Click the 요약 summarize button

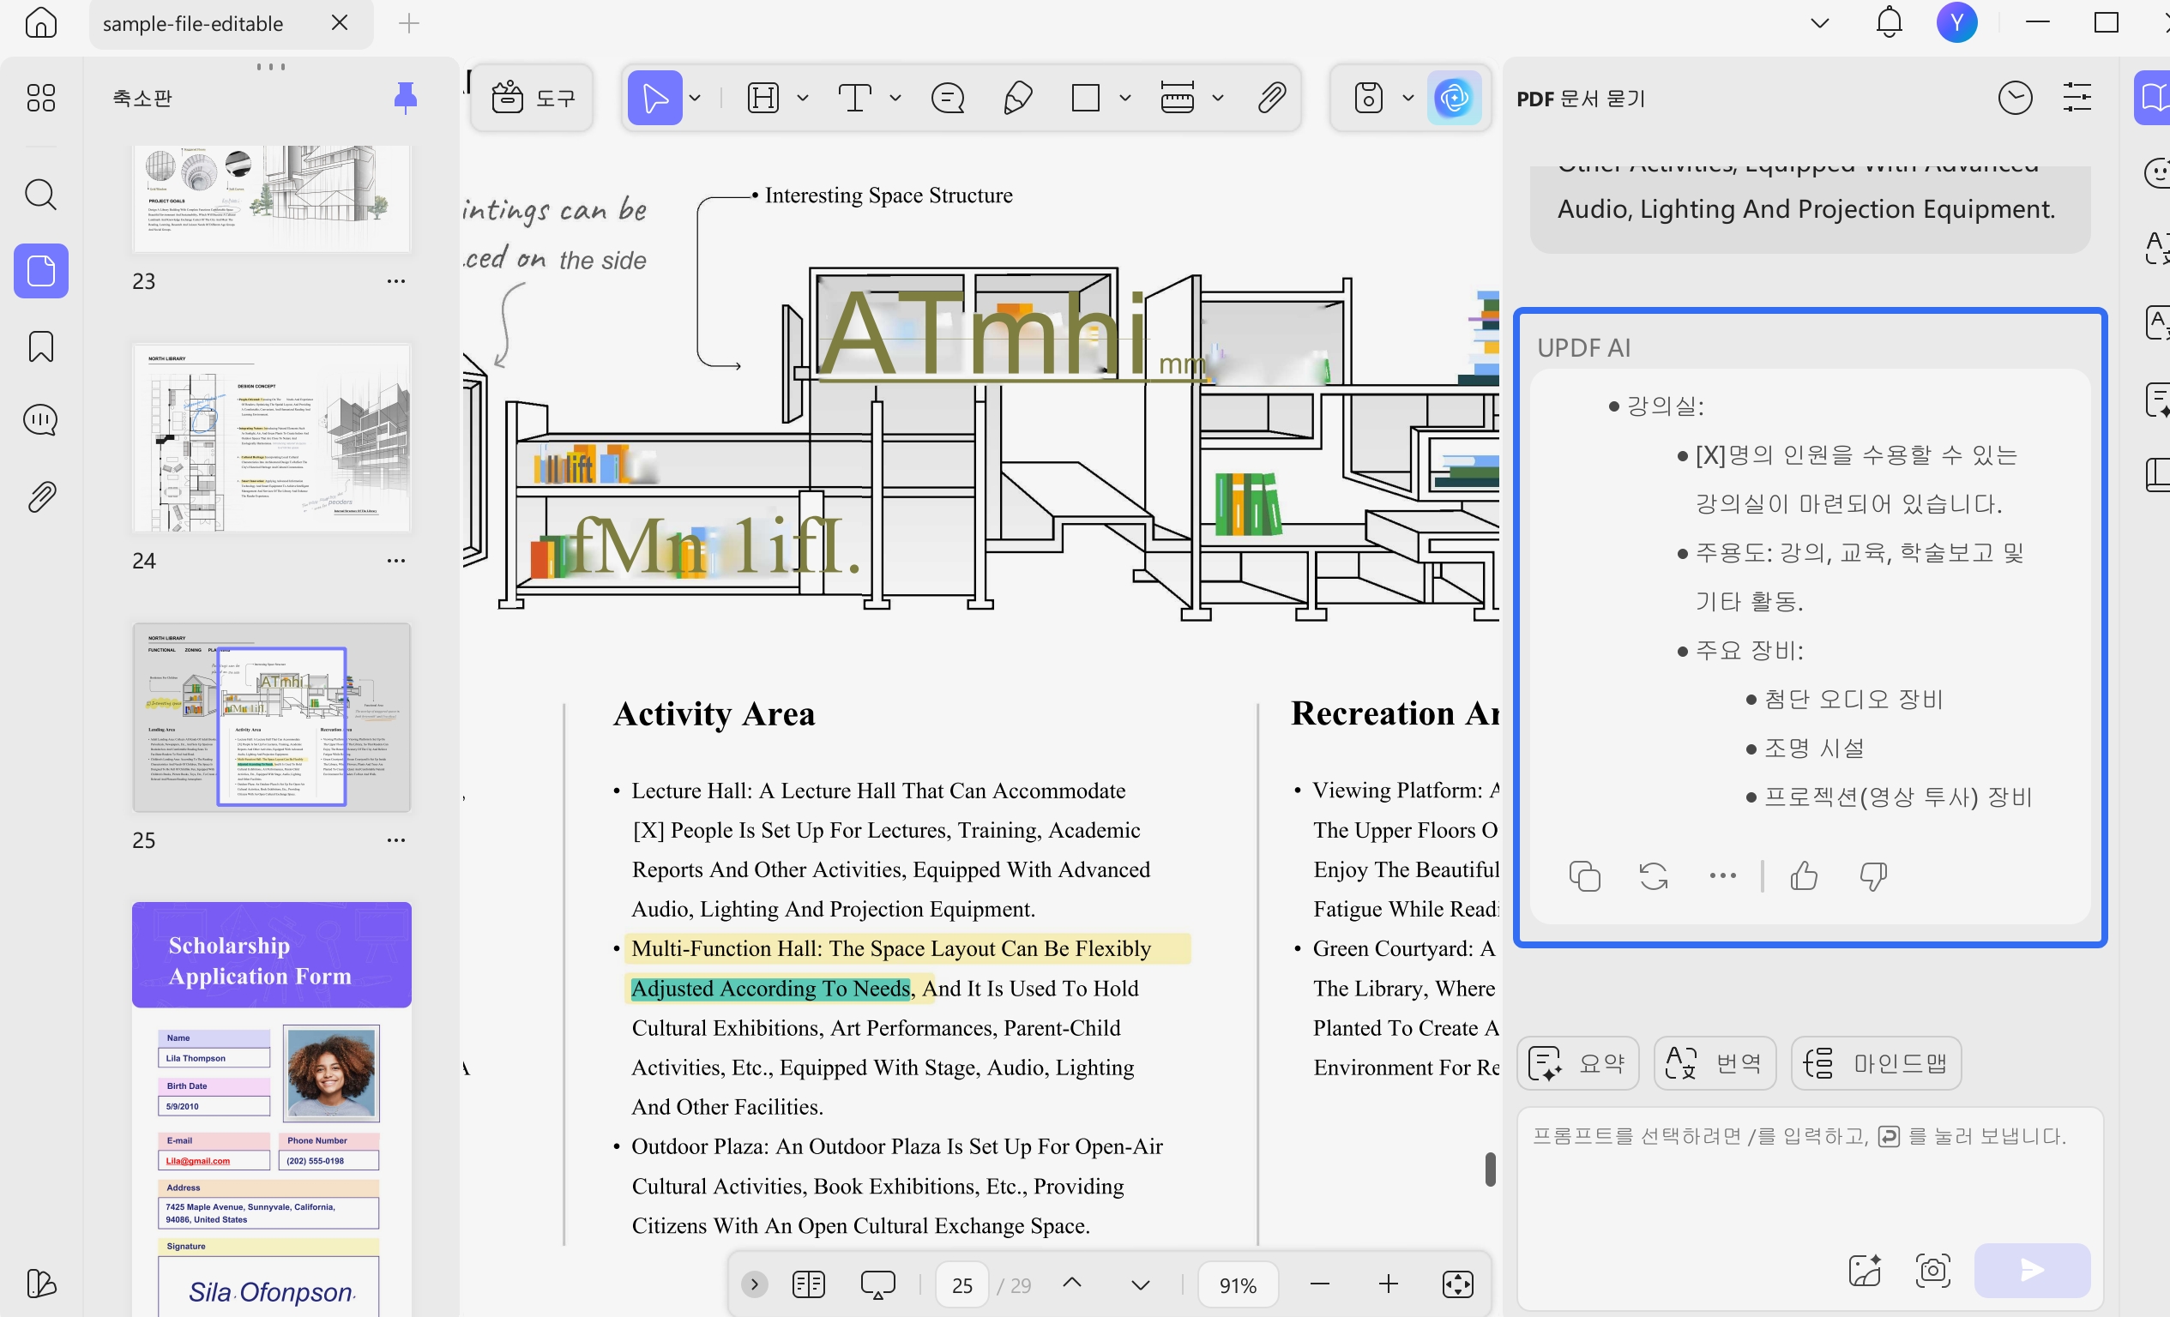[x=1577, y=1063]
